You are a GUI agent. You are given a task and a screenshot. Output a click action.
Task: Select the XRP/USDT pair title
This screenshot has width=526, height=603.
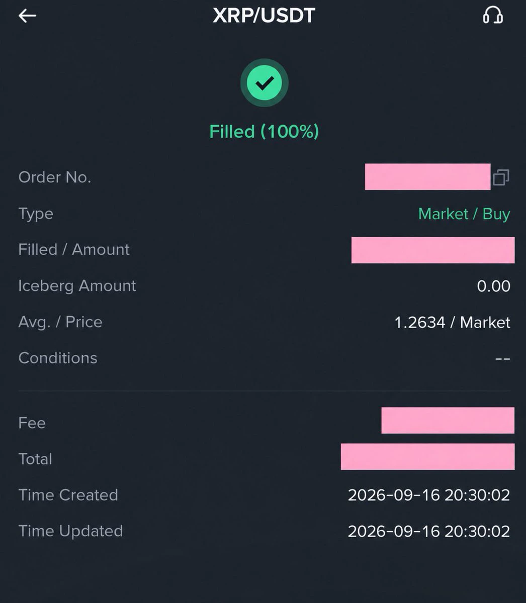[x=264, y=15]
